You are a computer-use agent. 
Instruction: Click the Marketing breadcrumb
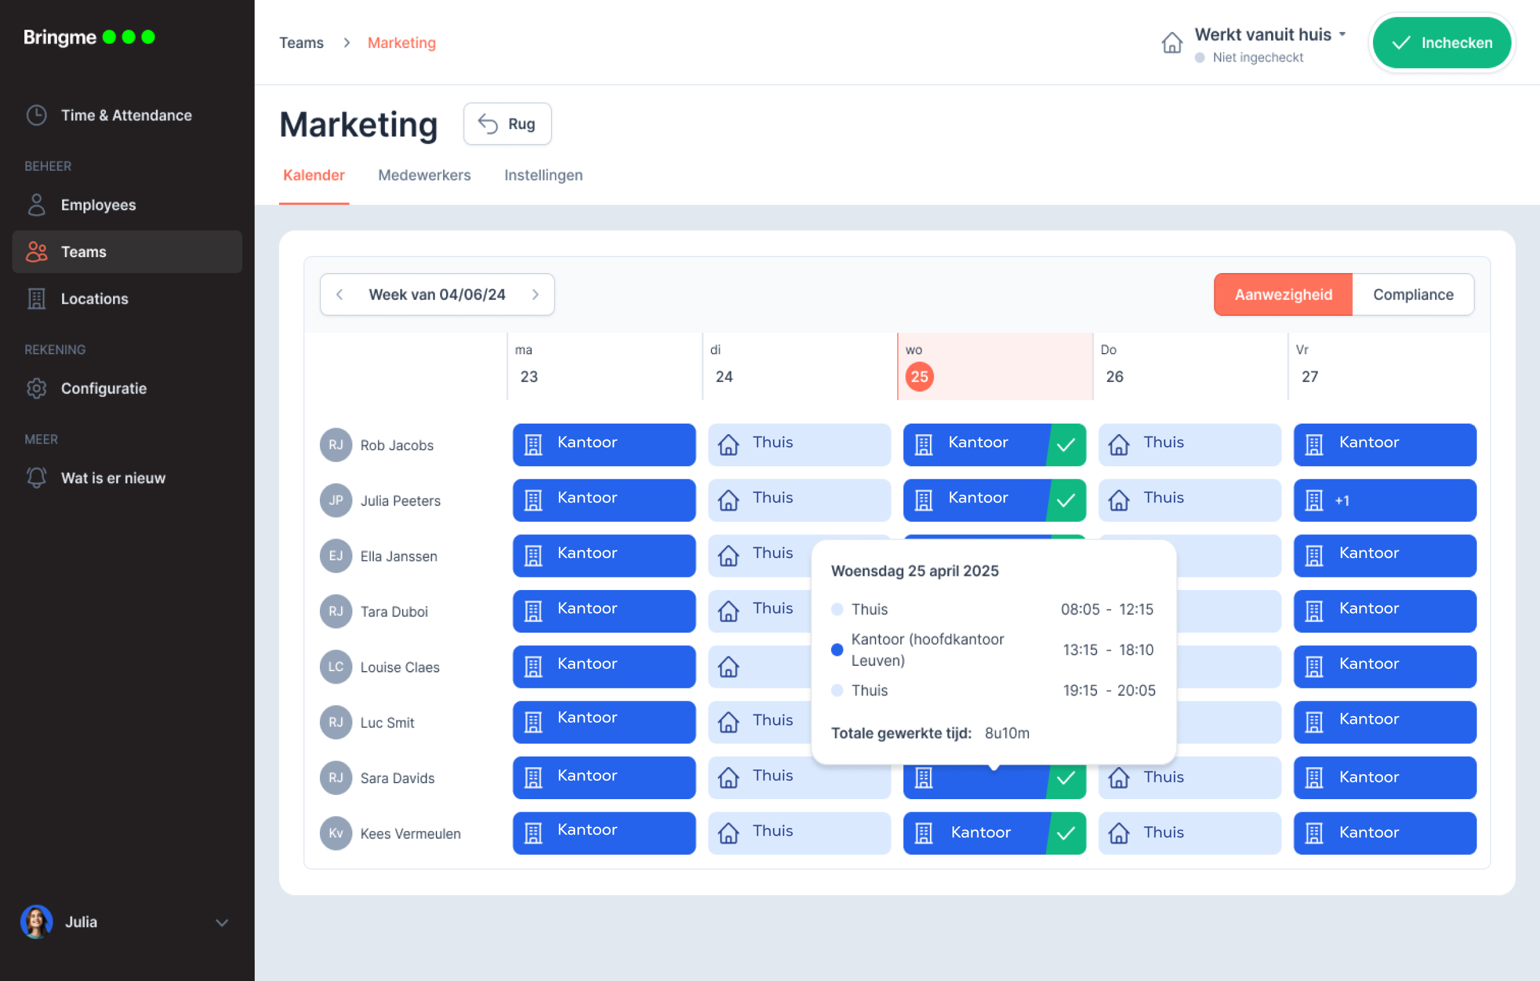click(x=402, y=43)
